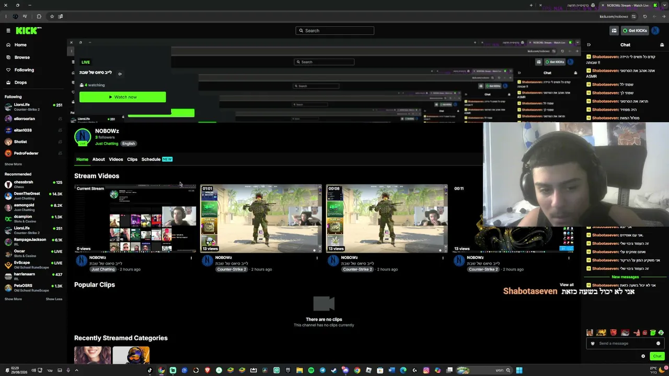Switch to the Videos tab
This screenshot has height=376, width=669.
(x=116, y=159)
